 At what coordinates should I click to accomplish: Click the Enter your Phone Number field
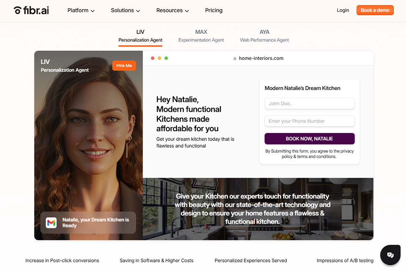point(310,121)
